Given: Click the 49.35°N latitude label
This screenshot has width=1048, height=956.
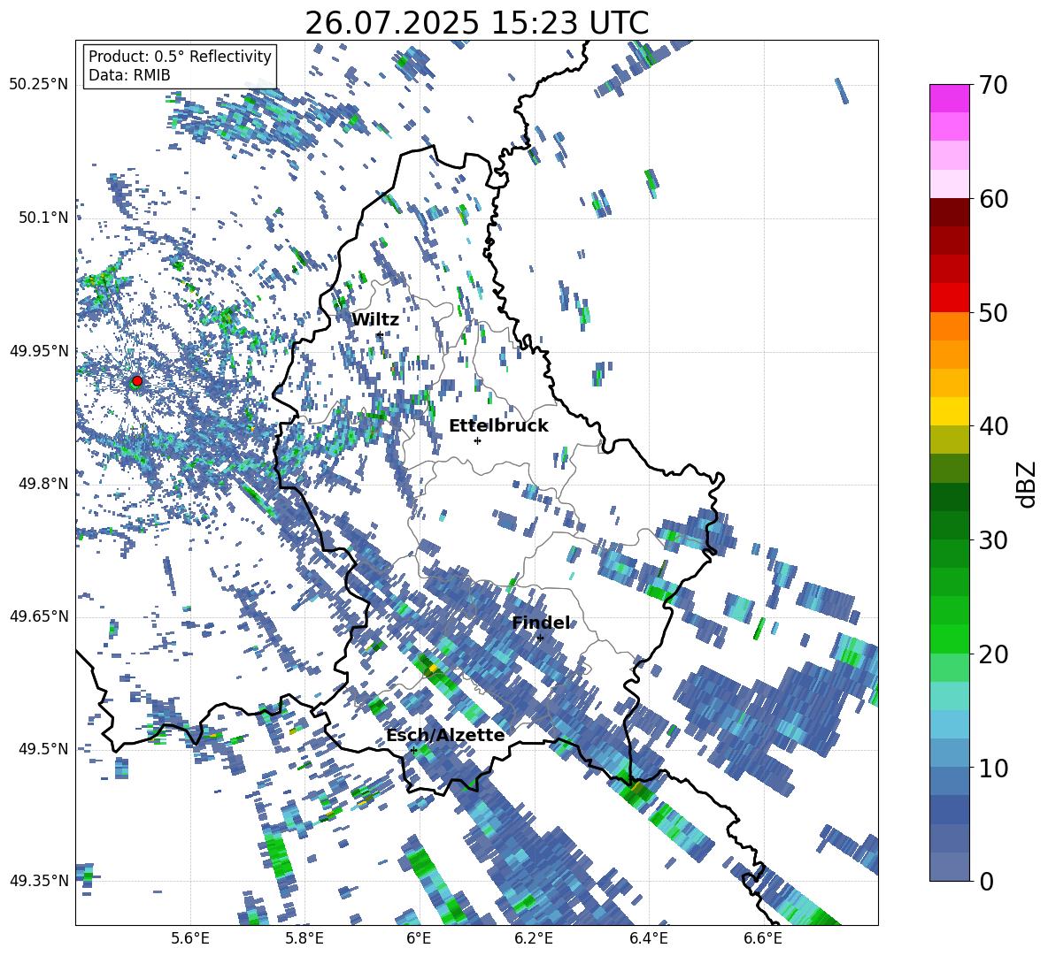Looking at the screenshot, I should click(x=39, y=881).
